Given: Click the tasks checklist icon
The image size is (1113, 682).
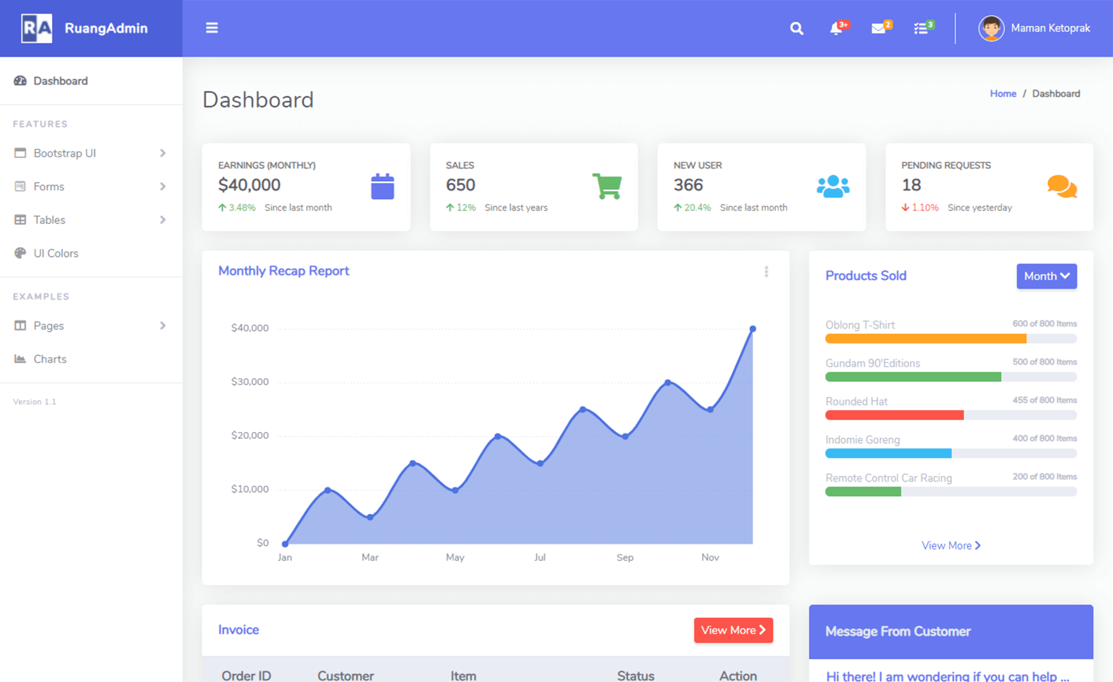Looking at the screenshot, I should 921,28.
